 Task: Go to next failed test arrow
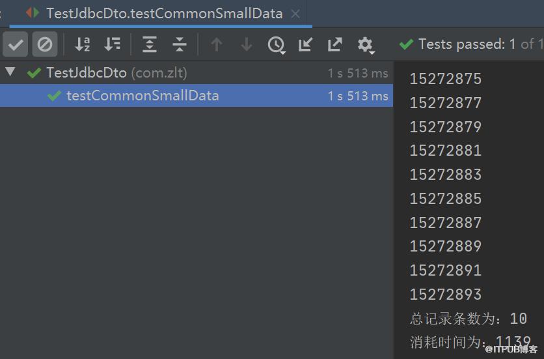click(247, 44)
